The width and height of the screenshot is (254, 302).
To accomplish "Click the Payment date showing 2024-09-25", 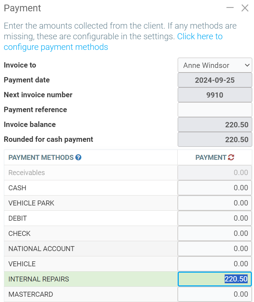I will [x=214, y=80].
